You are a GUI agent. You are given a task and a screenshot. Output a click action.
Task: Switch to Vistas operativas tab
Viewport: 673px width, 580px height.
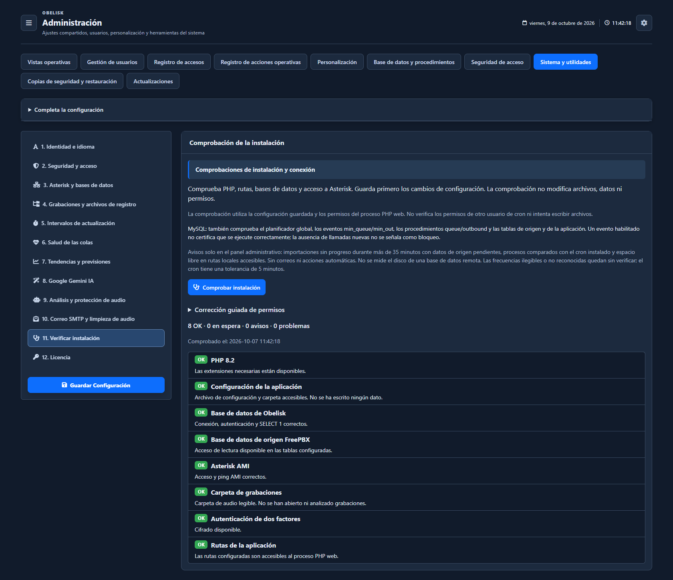[x=49, y=62]
